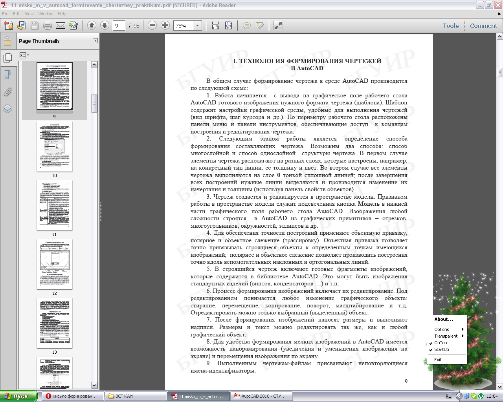503x402 pixels.
Task: Open the File menu
Action: coord(5,14)
